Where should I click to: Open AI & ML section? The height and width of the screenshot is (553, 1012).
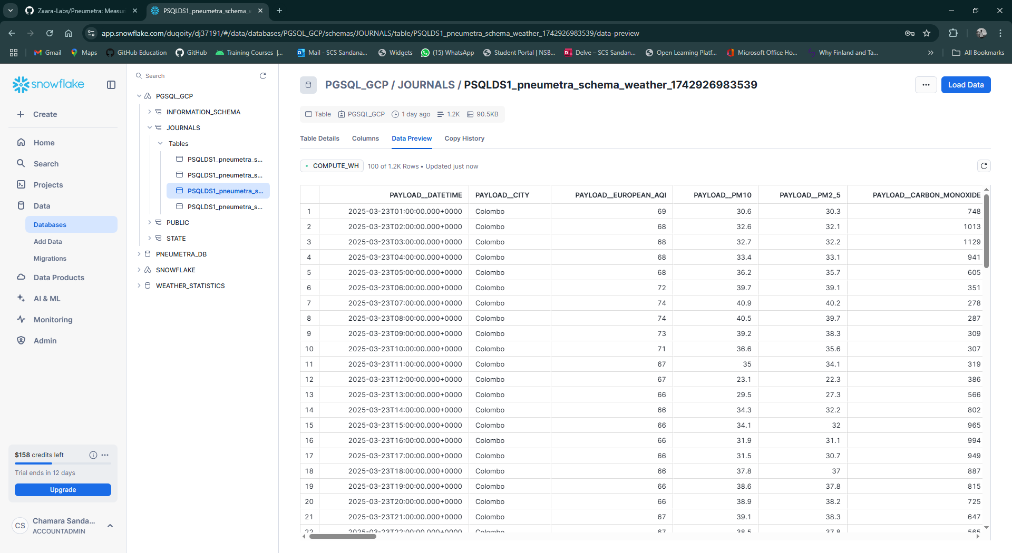coord(47,299)
